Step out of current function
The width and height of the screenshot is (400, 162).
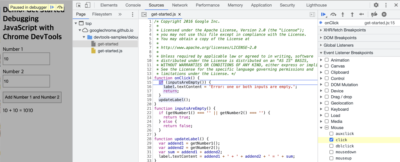click(352, 14)
